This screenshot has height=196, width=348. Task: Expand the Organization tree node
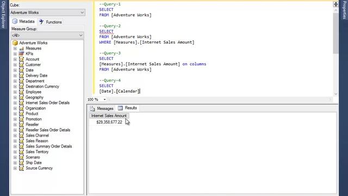(15, 108)
